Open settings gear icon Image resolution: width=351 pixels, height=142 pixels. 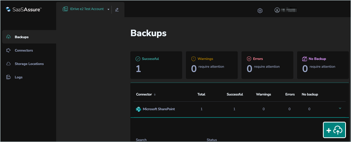pos(260,11)
